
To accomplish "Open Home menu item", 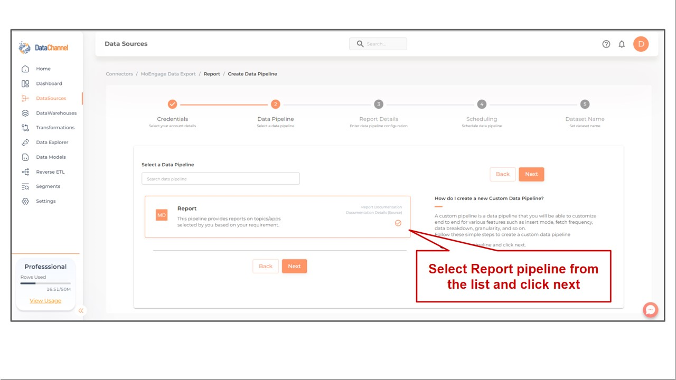I will 43,69.
